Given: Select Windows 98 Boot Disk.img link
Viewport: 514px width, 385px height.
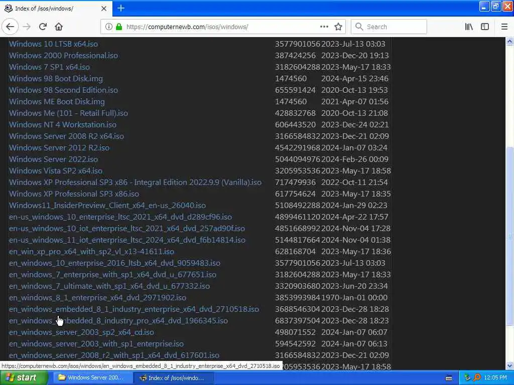Looking at the screenshot, I should point(56,79).
